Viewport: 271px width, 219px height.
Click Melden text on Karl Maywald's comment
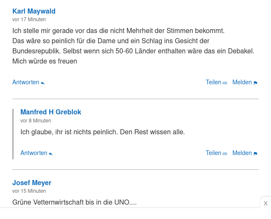242,82
